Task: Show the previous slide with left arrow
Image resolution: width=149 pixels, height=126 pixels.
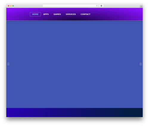Action: click(x=8, y=64)
